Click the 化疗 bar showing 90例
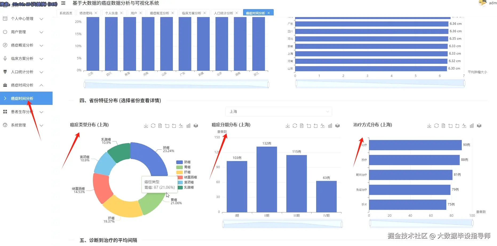 tap(415, 145)
